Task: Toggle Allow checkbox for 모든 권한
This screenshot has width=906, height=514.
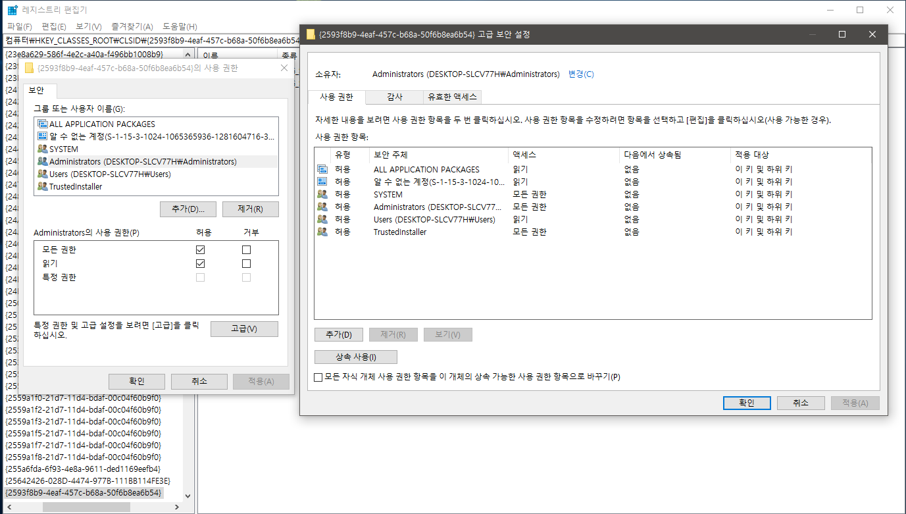Action: (200, 250)
